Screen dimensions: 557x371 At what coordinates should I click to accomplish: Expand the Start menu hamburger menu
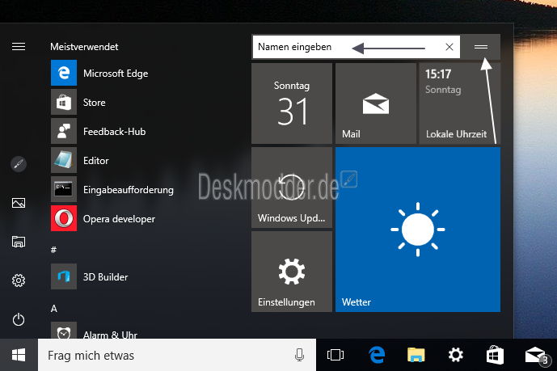pos(19,47)
